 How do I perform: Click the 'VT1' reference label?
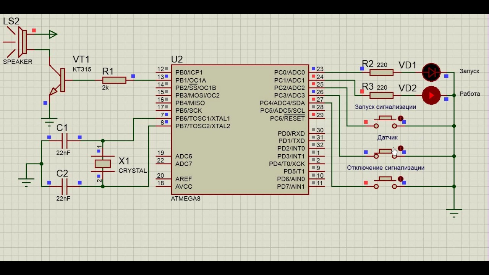click(81, 59)
